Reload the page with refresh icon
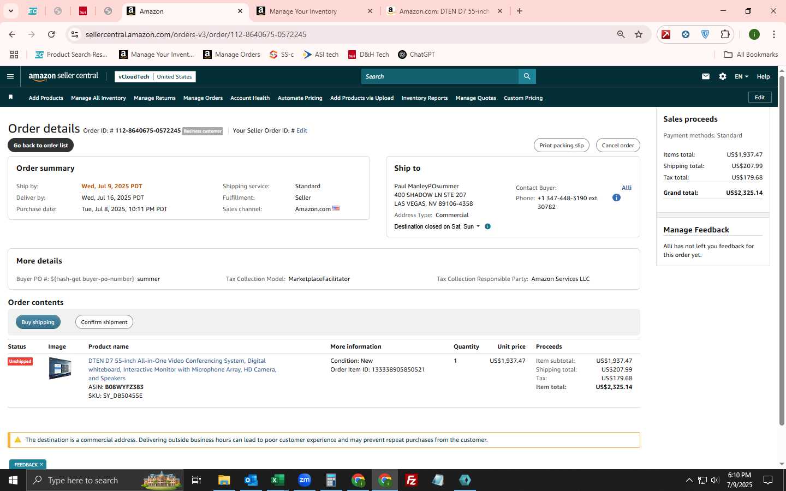The image size is (786, 491). (x=51, y=34)
